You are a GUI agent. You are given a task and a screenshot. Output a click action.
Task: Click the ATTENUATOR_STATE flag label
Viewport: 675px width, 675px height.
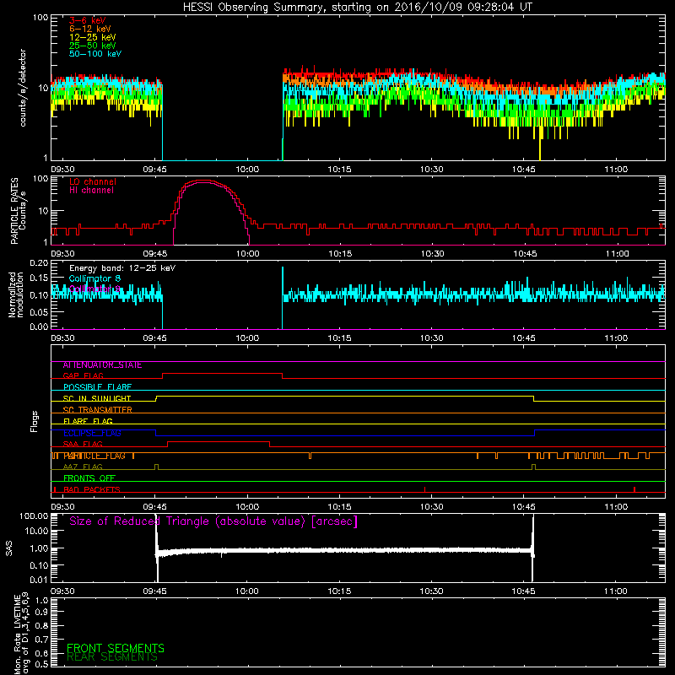click(x=102, y=365)
